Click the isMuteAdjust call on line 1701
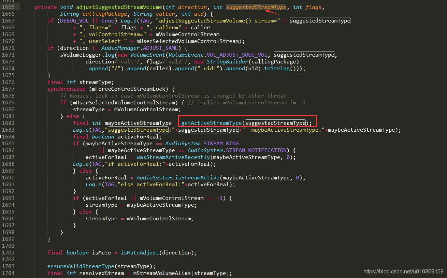The image size is (447, 278). (140, 253)
